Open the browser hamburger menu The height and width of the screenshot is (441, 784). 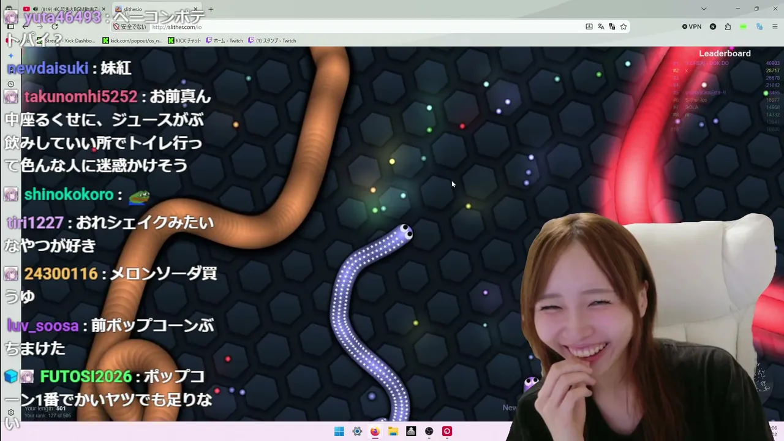tap(775, 27)
